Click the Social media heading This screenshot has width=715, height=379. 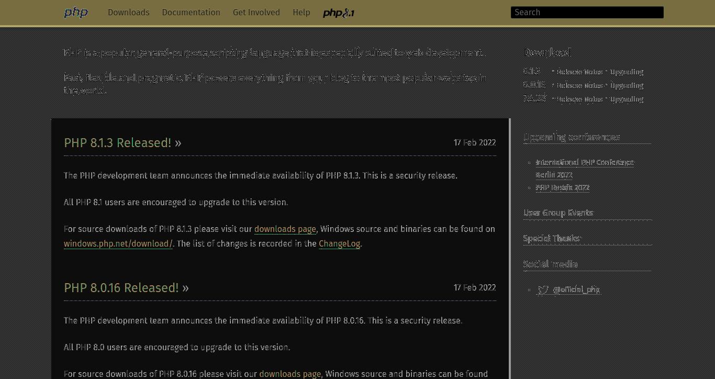[551, 264]
